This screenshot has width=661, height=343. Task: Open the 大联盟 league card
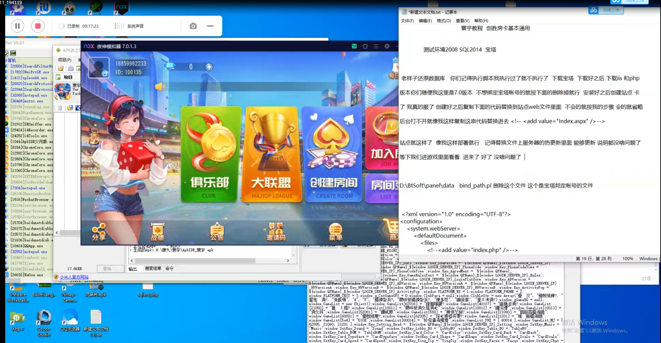click(x=272, y=154)
